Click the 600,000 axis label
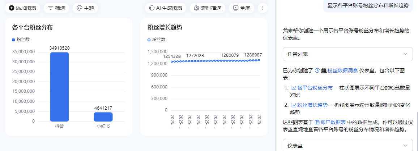This screenshot has width=418, height=151. coord(159,87)
